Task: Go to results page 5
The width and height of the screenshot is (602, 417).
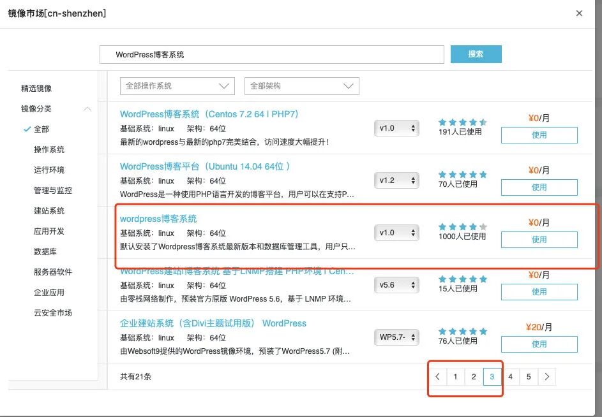Action: (x=529, y=377)
